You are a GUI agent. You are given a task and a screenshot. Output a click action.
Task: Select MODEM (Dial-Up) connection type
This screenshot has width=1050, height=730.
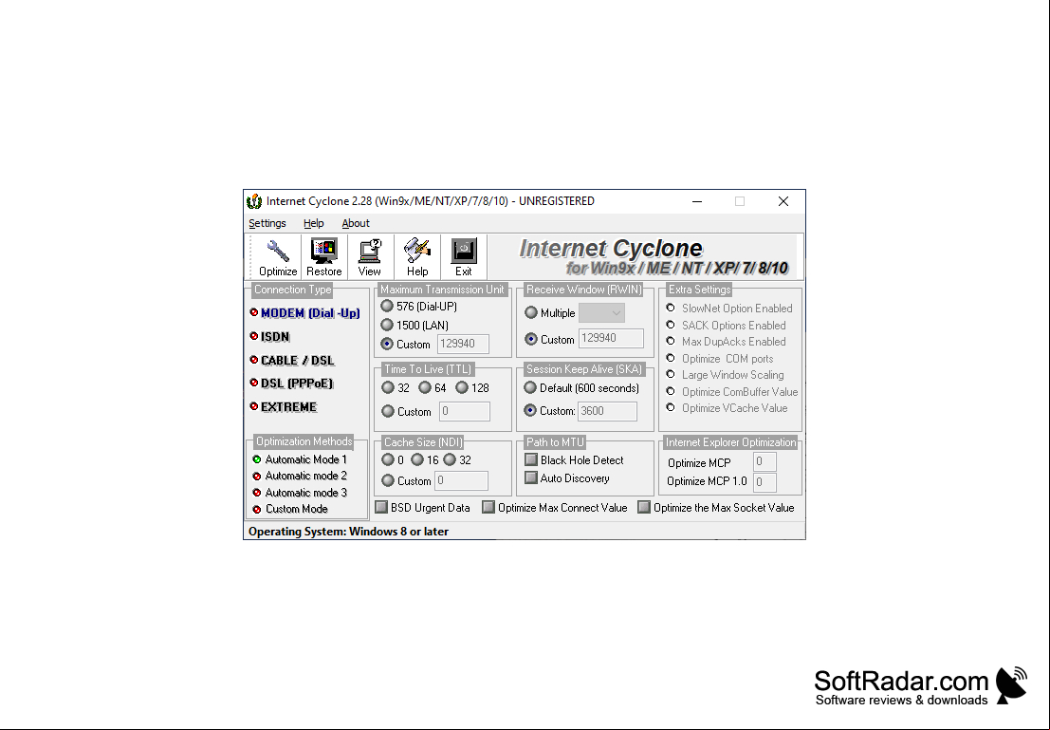tap(304, 313)
